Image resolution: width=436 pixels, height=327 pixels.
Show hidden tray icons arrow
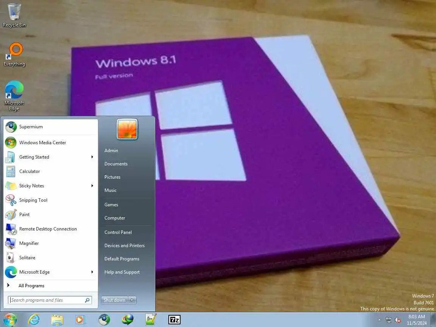pos(379,320)
